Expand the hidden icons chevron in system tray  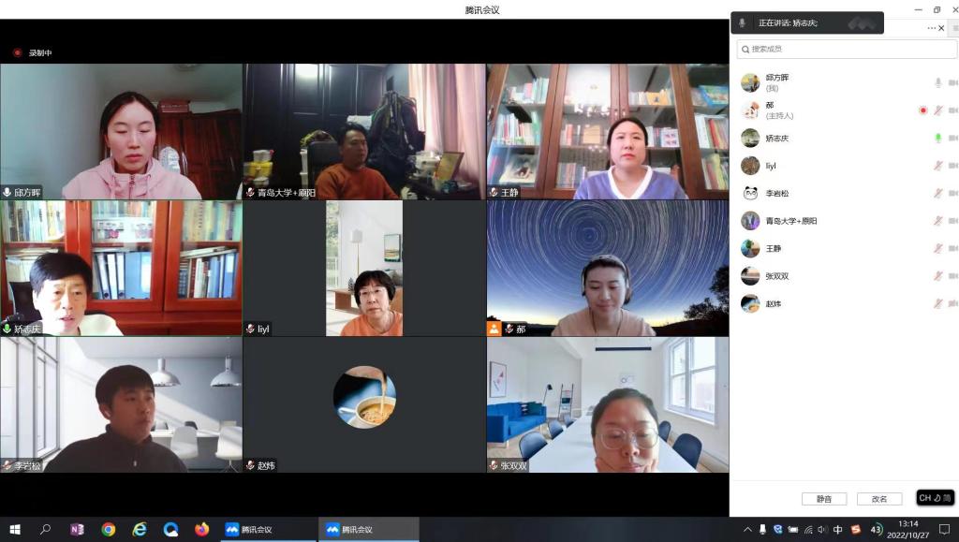pos(747,528)
